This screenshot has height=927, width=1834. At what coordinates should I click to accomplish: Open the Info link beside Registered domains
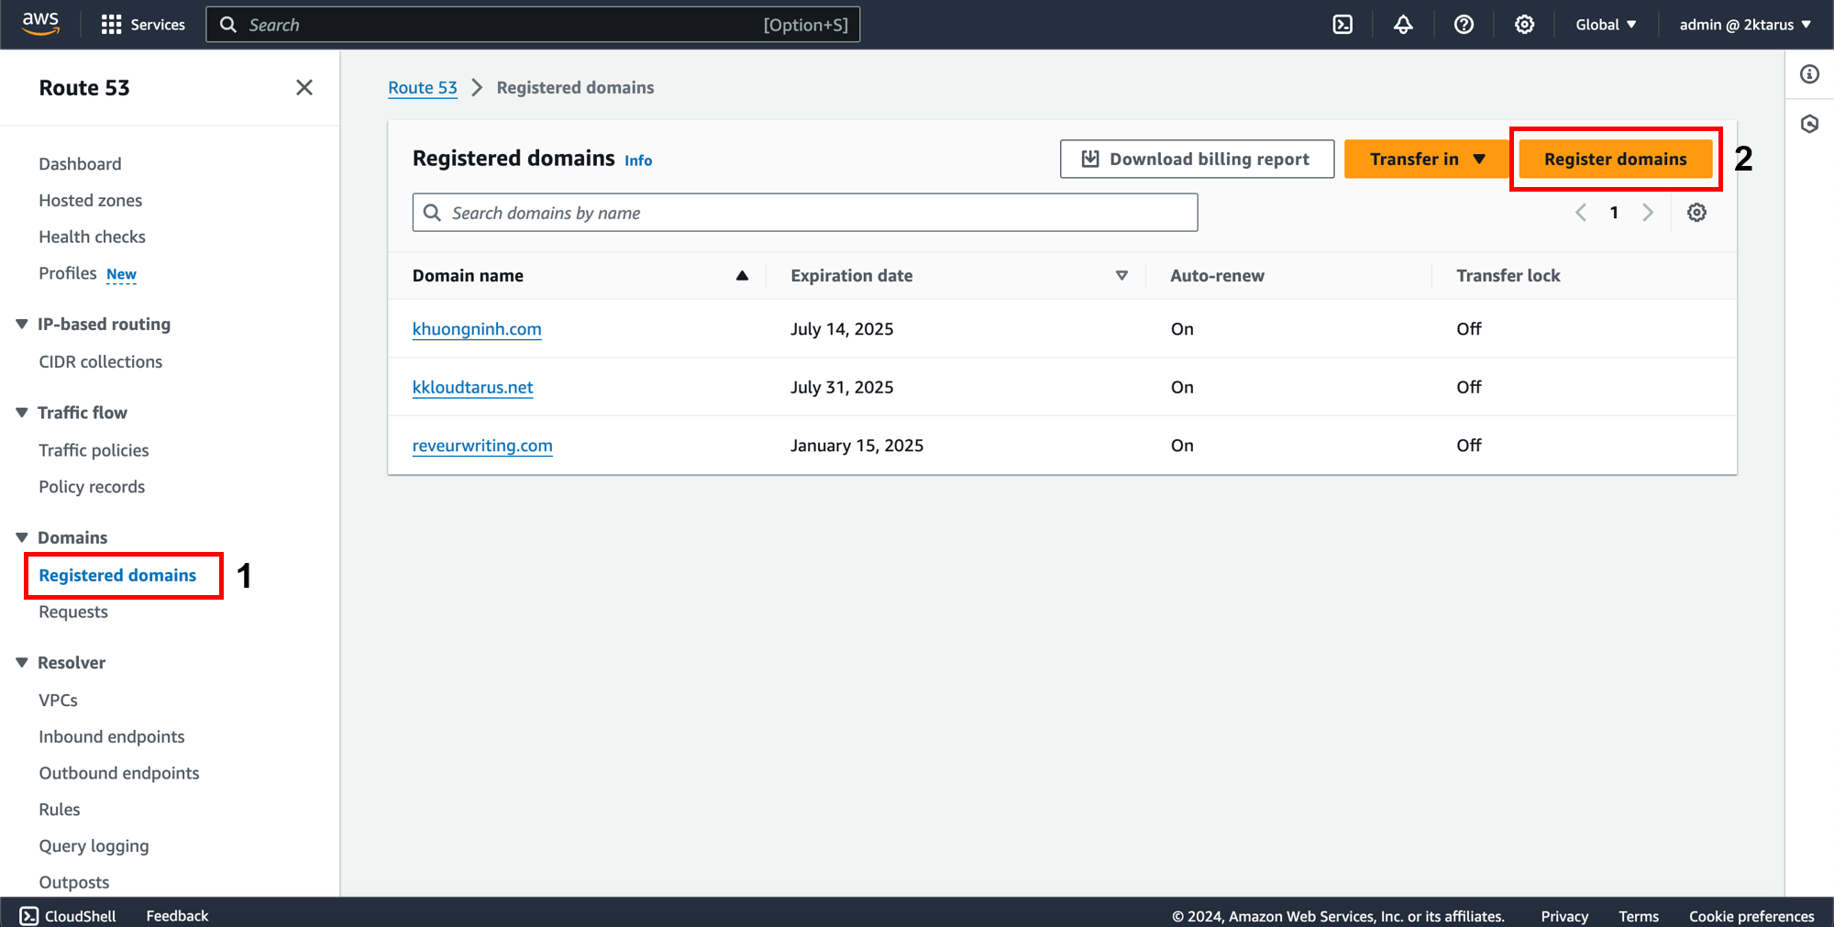[638, 160]
